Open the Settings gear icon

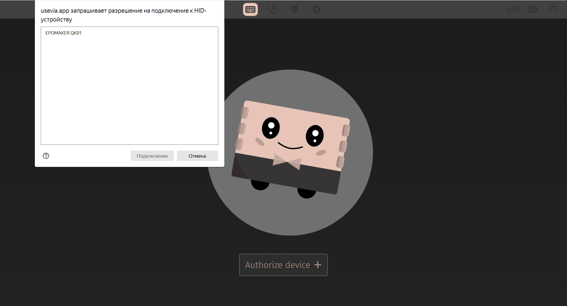[317, 9]
